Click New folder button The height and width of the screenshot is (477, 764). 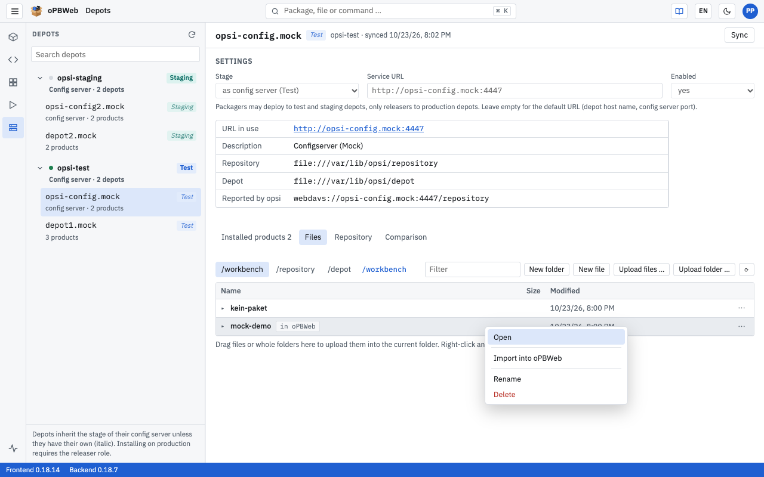tap(547, 270)
